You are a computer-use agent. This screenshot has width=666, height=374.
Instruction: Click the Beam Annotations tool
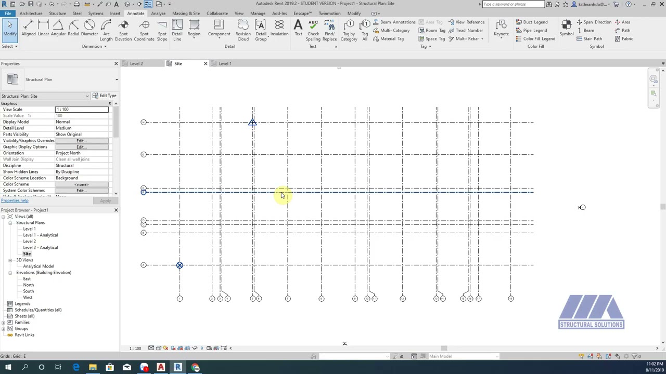point(394,22)
